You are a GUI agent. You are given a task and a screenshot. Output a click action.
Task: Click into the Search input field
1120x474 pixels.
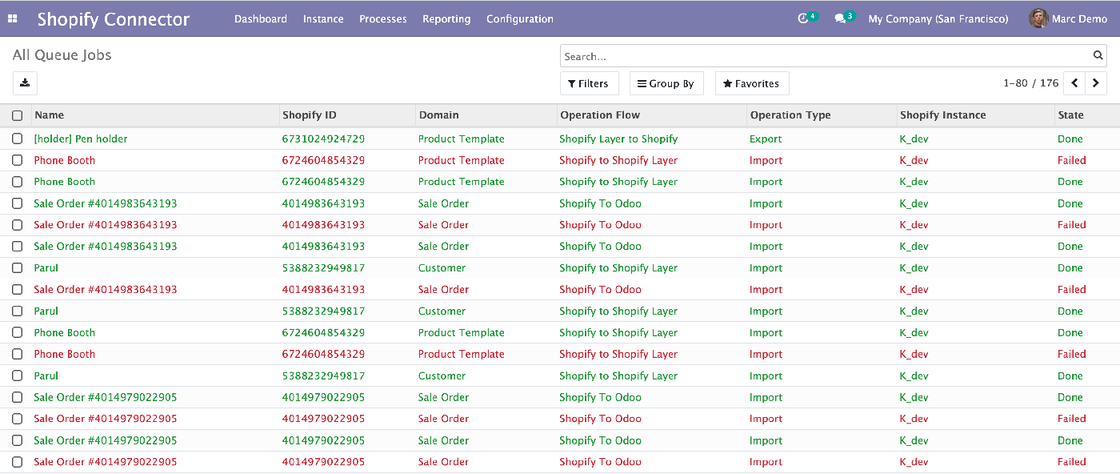[x=824, y=56]
